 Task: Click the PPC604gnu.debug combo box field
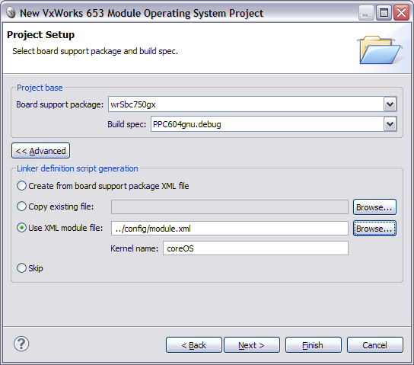(273, 124)
